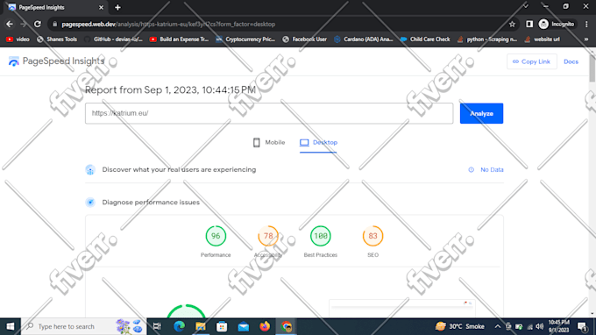
Task: Open Microsoft Store from taskbar
Action: [222, 326]
